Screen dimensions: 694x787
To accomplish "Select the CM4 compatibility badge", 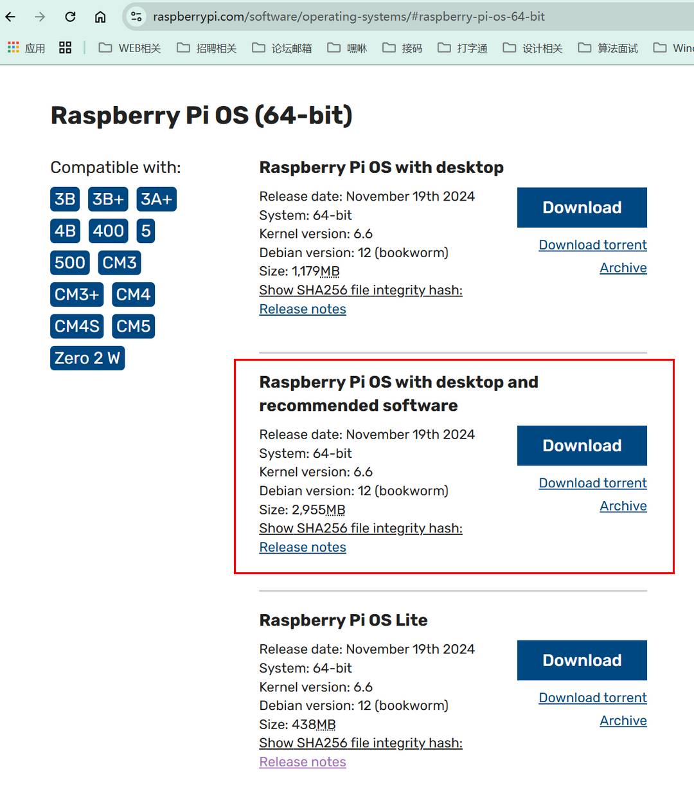I will click(x=133, y=294).
